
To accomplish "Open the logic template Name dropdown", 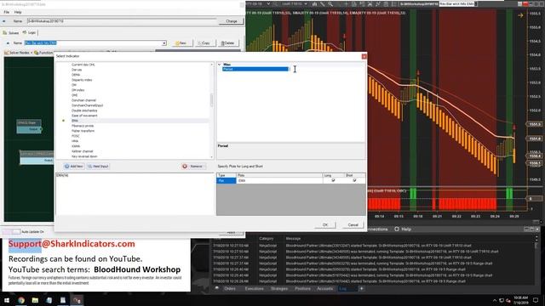I will click(x=164, y=43).
